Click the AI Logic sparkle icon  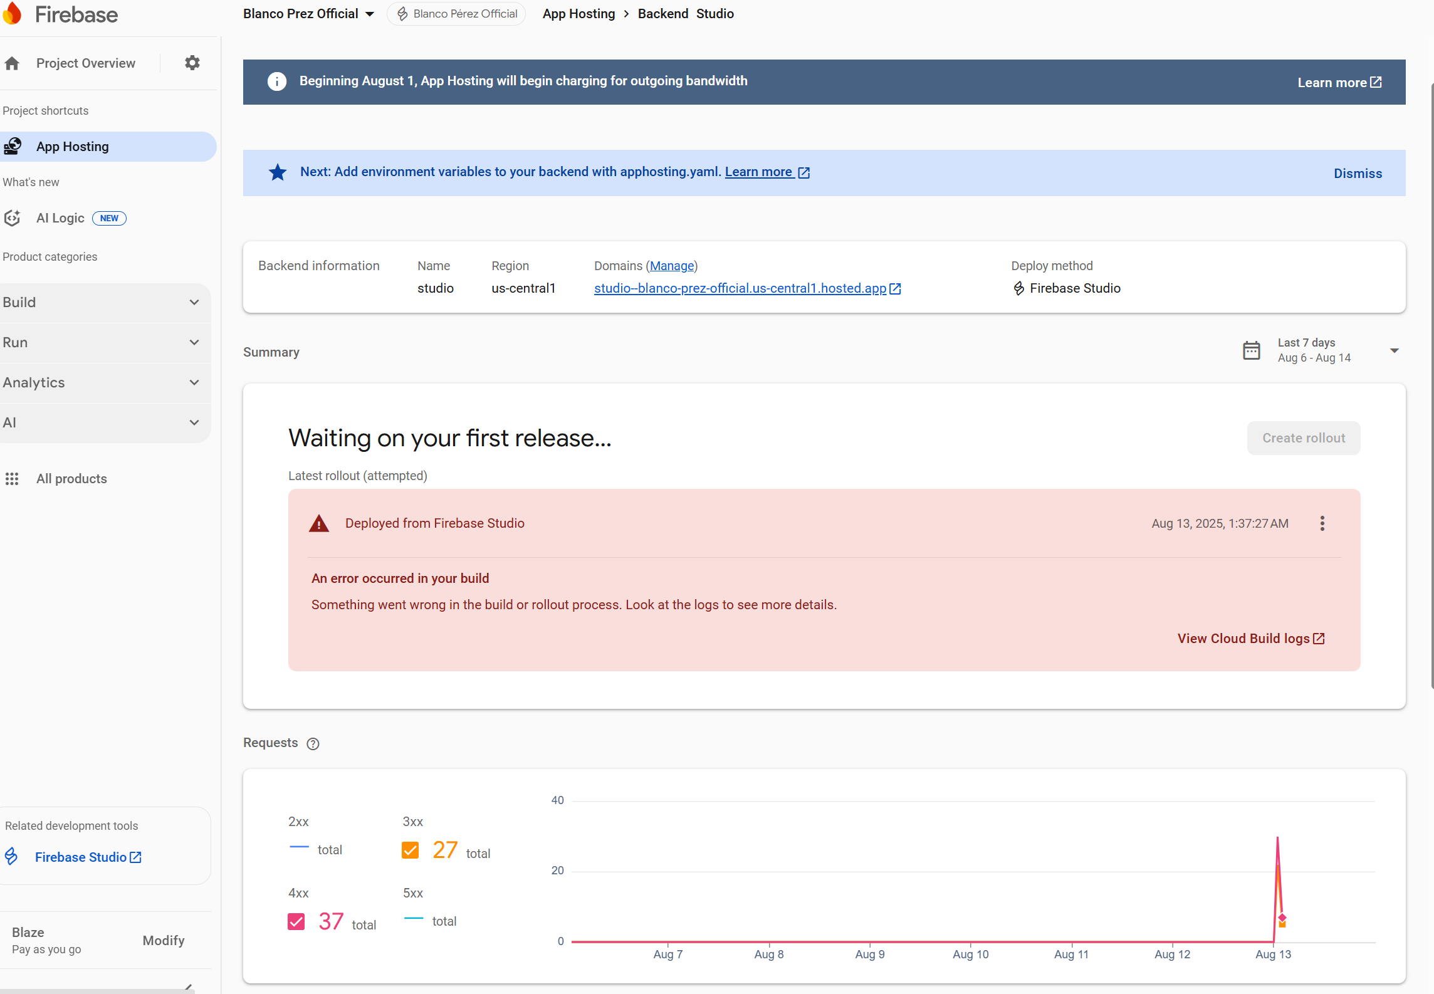pos(12,218)
